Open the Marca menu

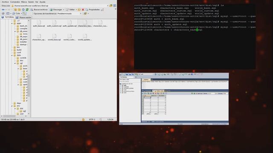[24, 2]
